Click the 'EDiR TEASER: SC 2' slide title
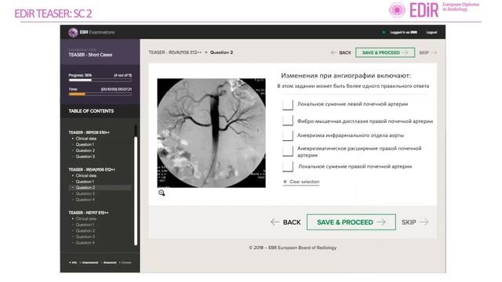Screen dimensions: 502x282 pyautogui.click(x=53, y=13)
